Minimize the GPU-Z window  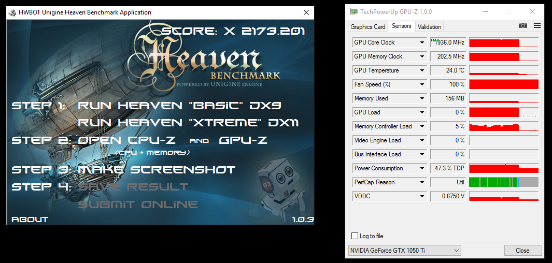(485, 11)
